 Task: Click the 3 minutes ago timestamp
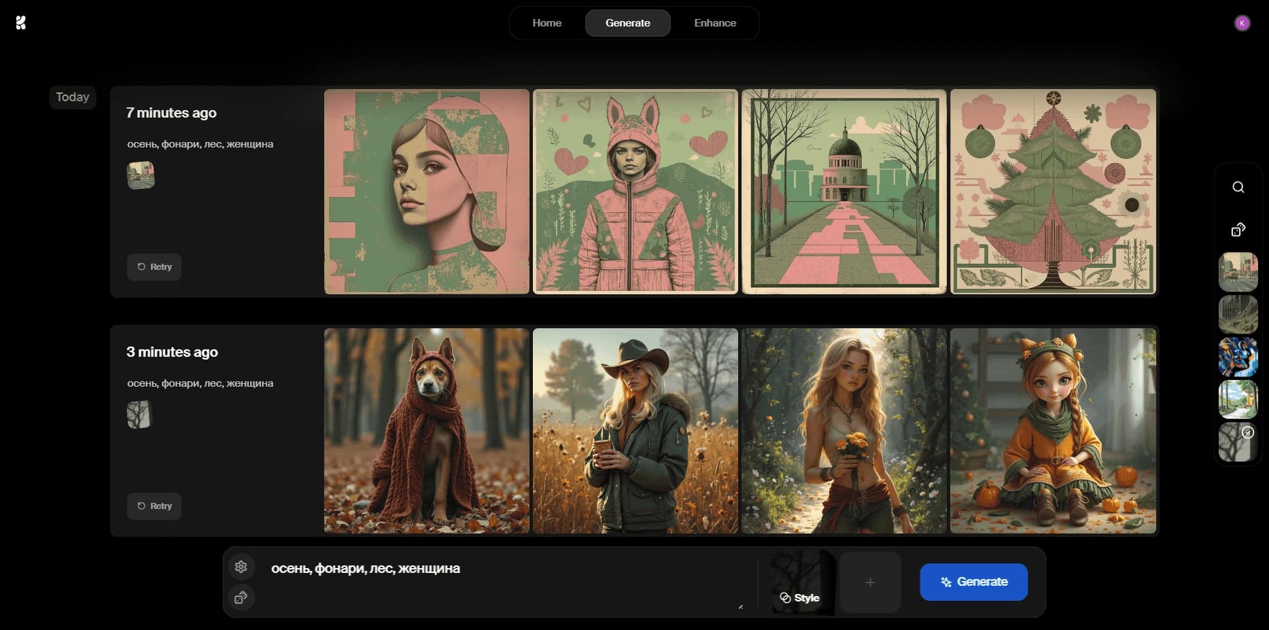click(x=172, y=352)
